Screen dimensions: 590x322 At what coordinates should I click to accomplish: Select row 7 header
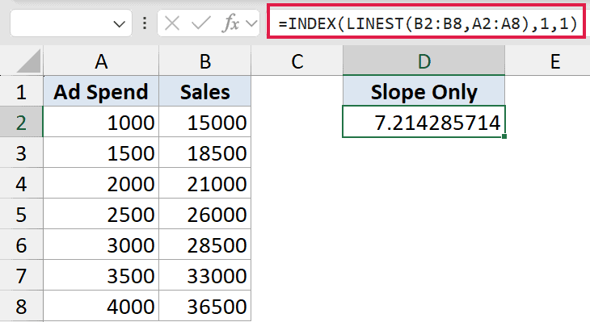point(22,275)
